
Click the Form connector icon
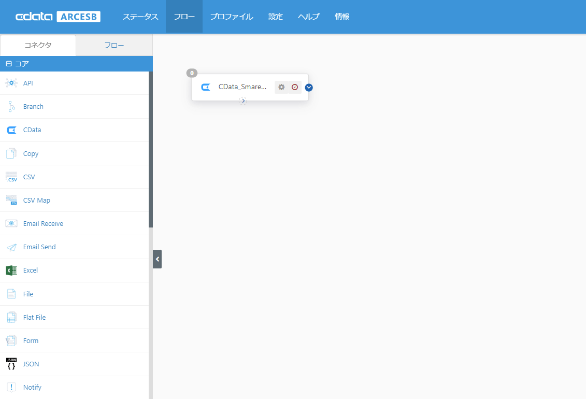pos(11,340)
